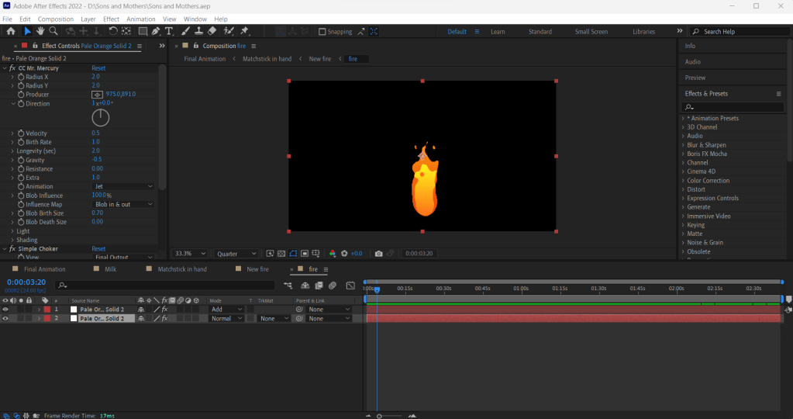The width and height of the screenshot is (793, 419).
Task: Open the Composition menu
Action: coord(56,19)
